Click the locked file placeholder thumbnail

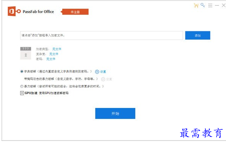coord(26,53)
